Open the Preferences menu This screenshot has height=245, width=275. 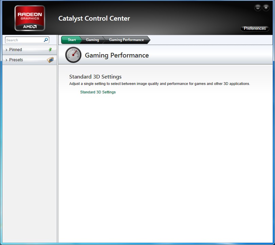coord(255,28)
